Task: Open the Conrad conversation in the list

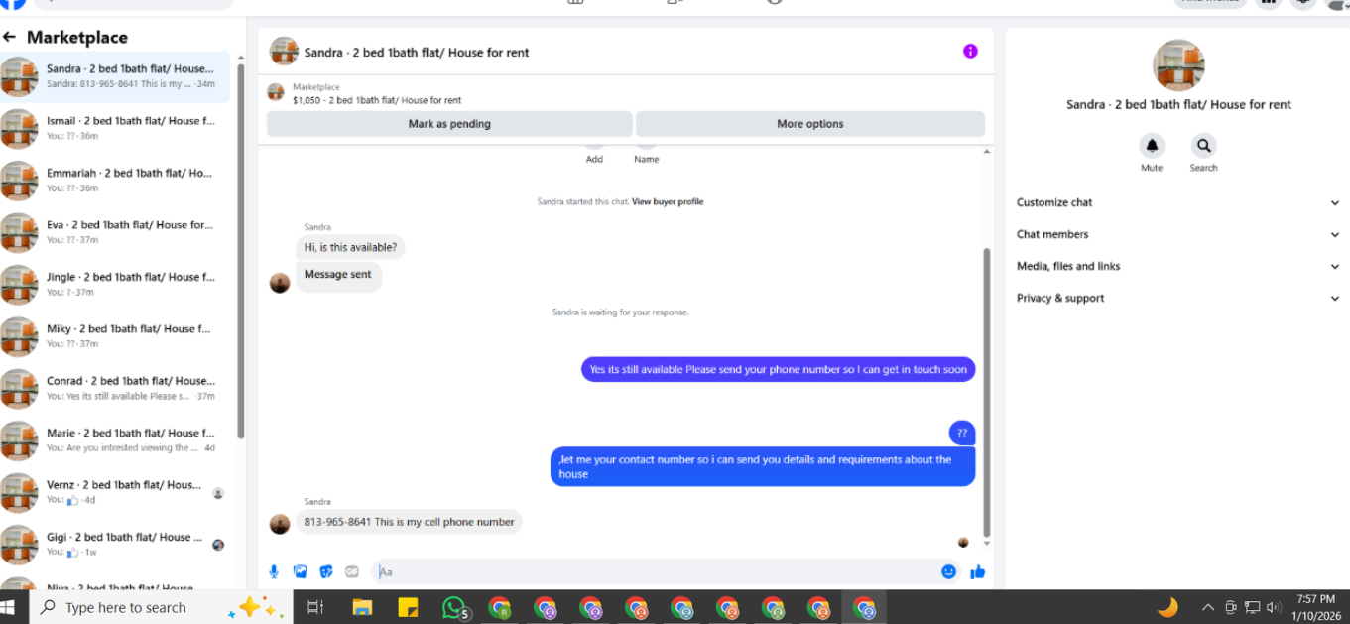Action: pos(115,388)
